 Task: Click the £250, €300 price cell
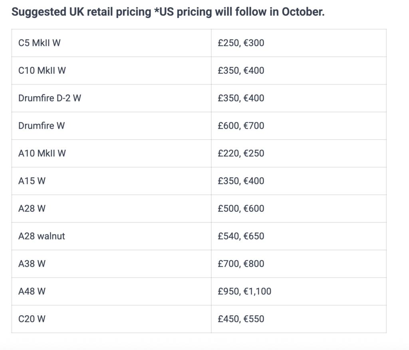pyautogui.click(x=241, y=43)
